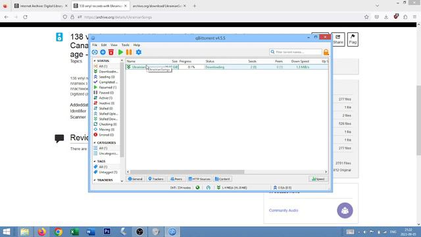The image size is (421, 237).
Task: Open qBittorrent Options gear icon
Action: point(139,52)
